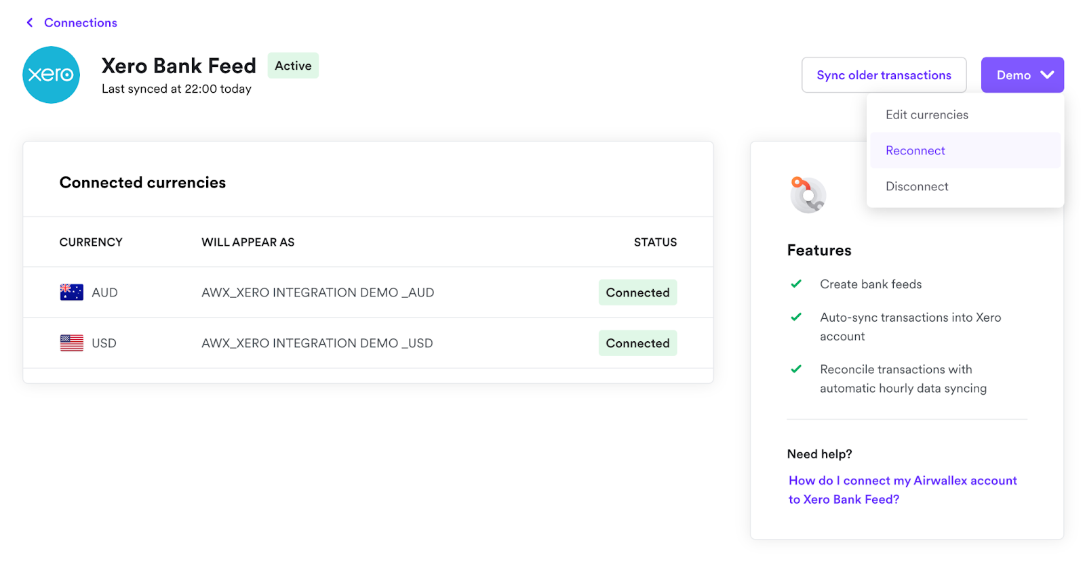Click the Connected status for USD
This screenshot has height=566, width=1085.
[x=637, y=343]
